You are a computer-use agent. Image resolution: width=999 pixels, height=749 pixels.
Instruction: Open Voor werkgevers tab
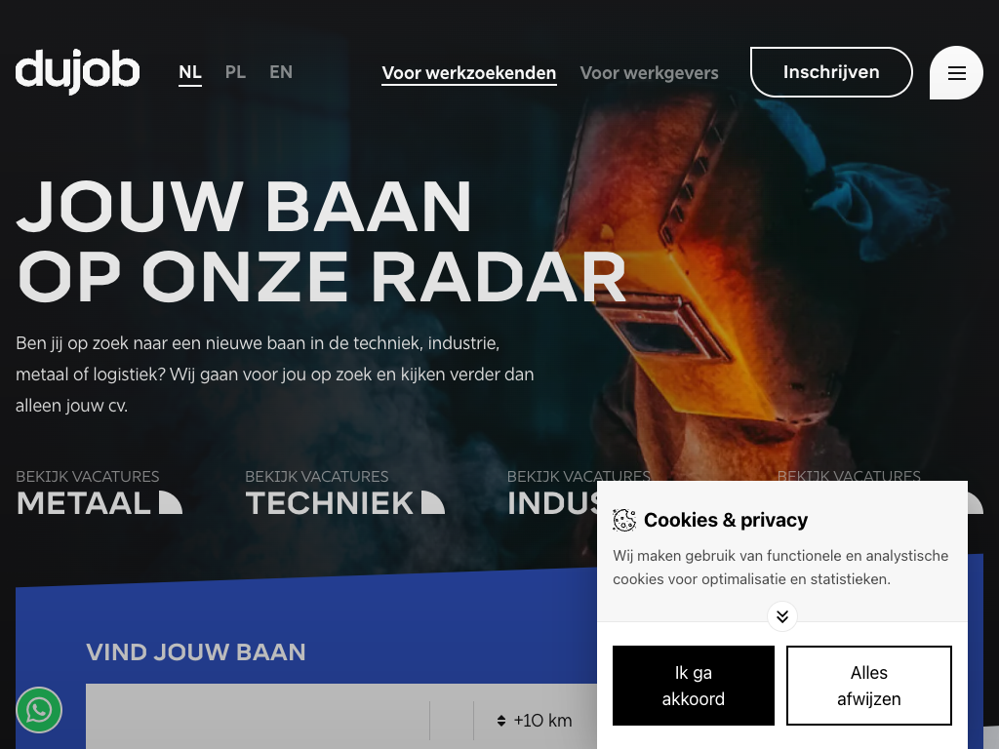coord(649,73)
